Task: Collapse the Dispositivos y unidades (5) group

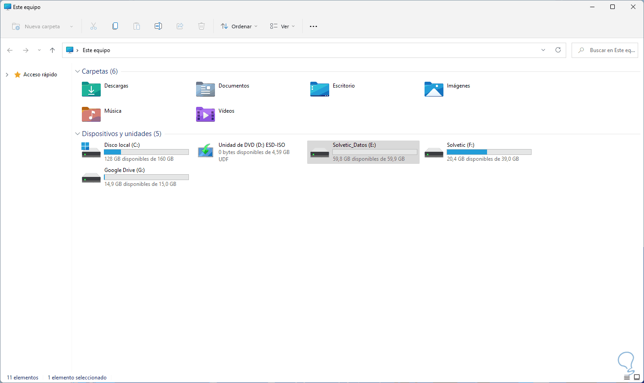Action: [77, 134]
